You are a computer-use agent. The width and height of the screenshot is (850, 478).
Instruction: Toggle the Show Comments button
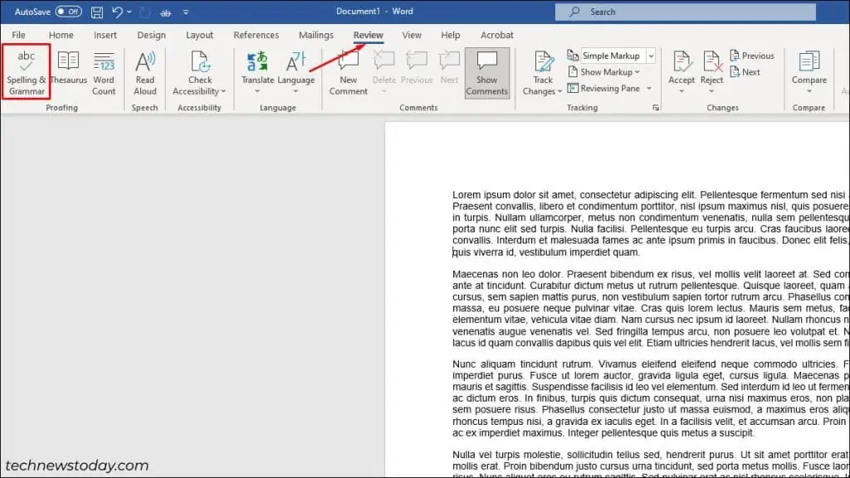(486, 73)
